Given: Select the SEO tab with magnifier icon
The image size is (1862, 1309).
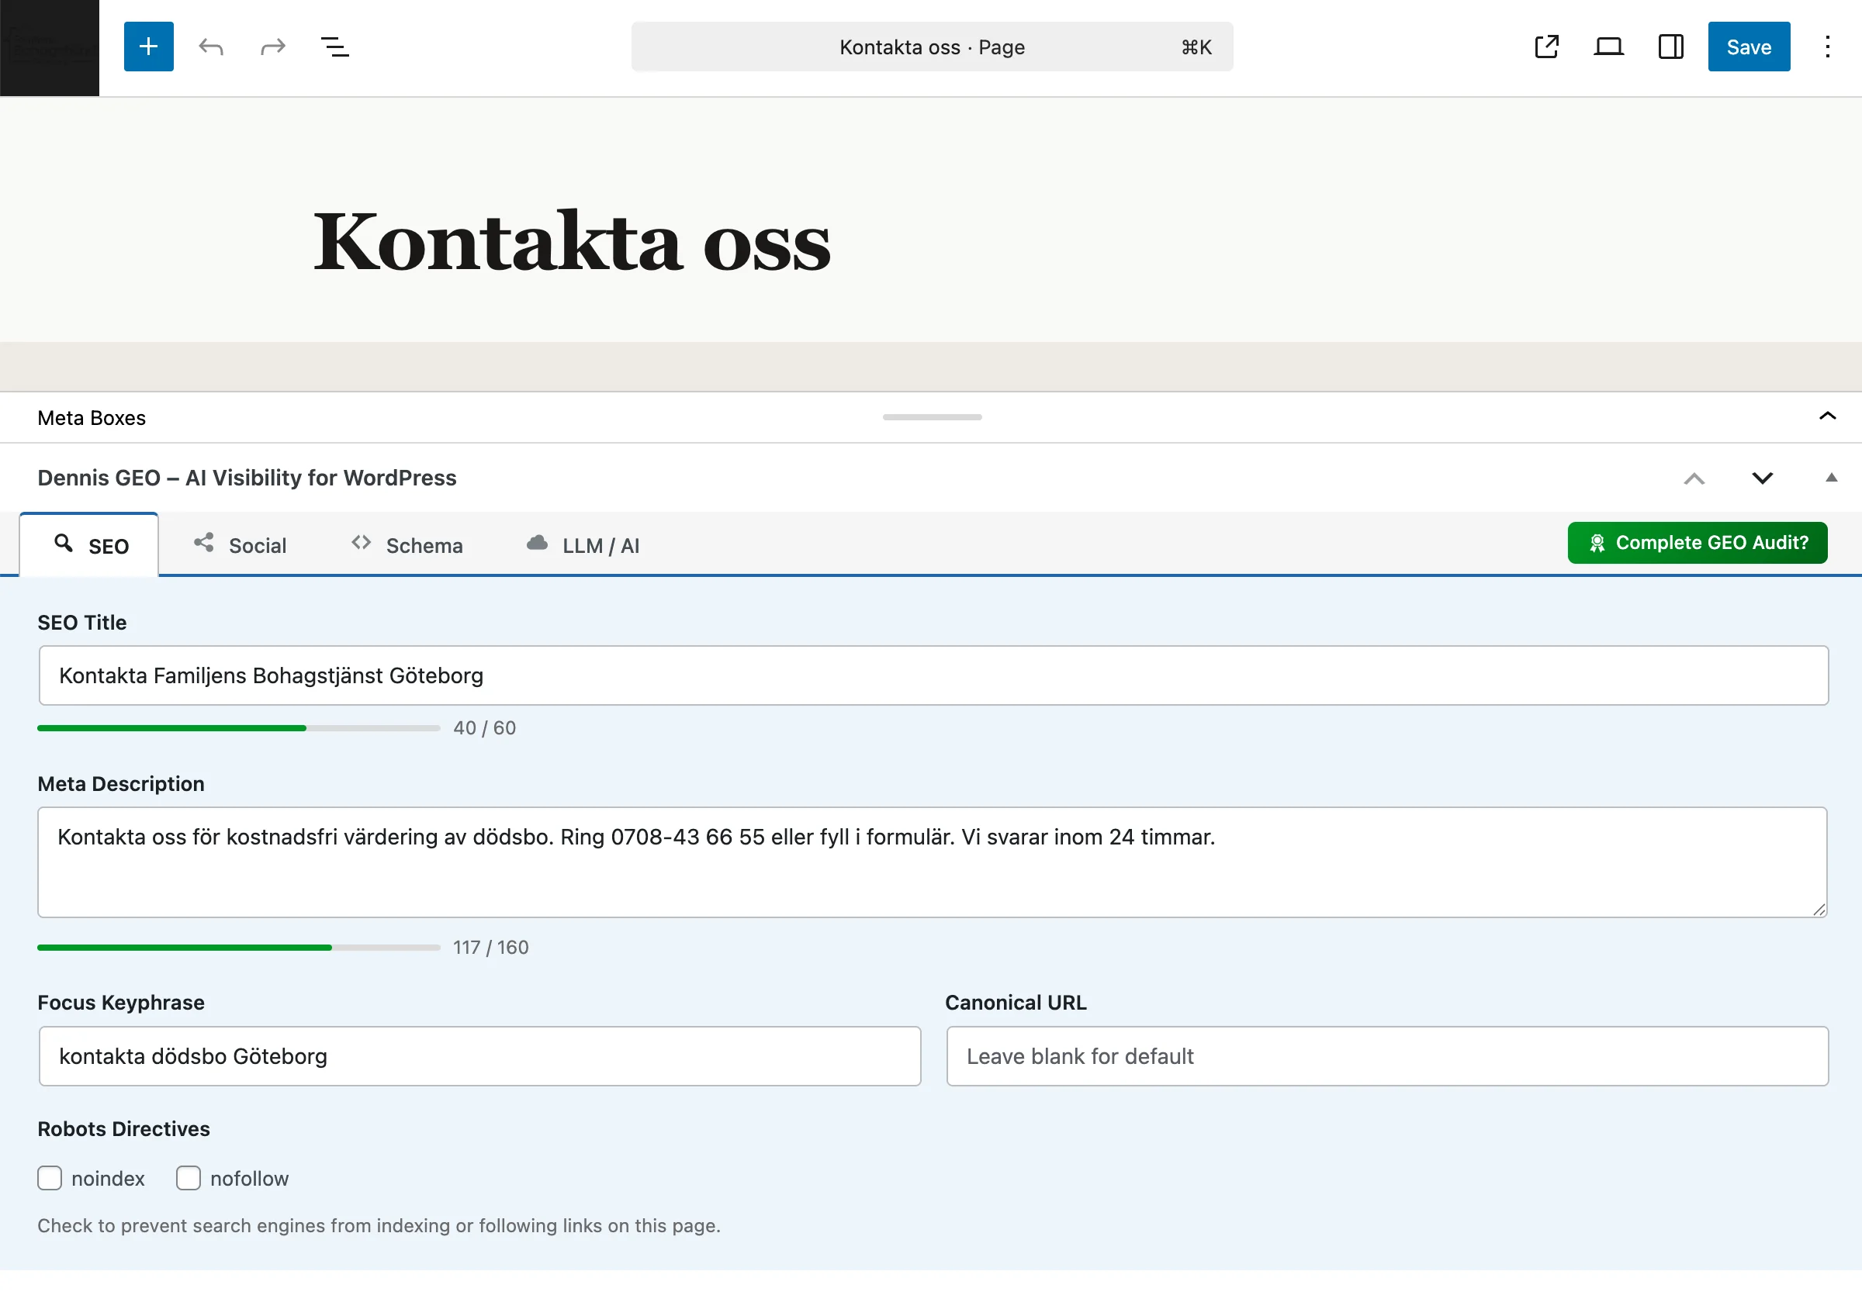Looking at the screenshot, I should (88, 544).
